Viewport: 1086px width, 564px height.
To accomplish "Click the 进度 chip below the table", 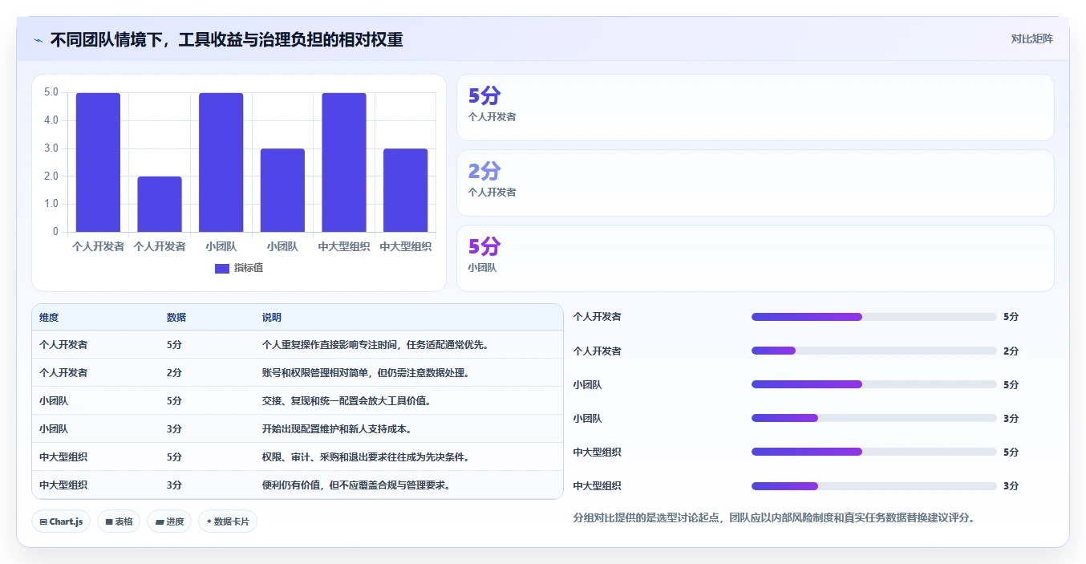I will (169, 521).
